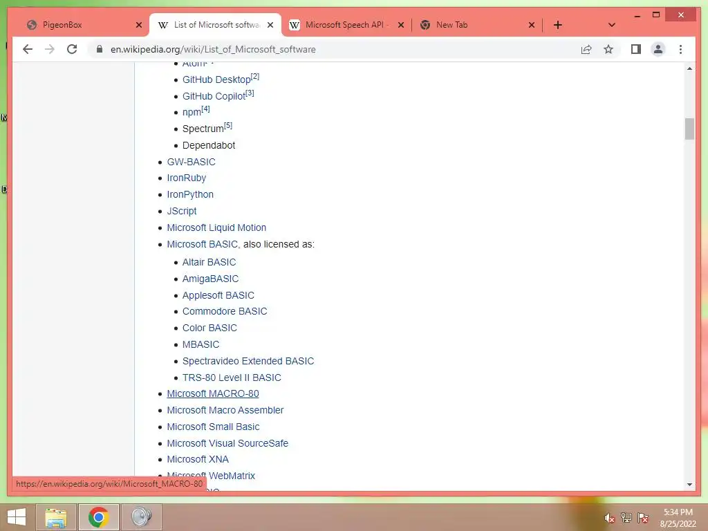
Task: Open Chrome's three-dot menu
Action: [680, 49]
